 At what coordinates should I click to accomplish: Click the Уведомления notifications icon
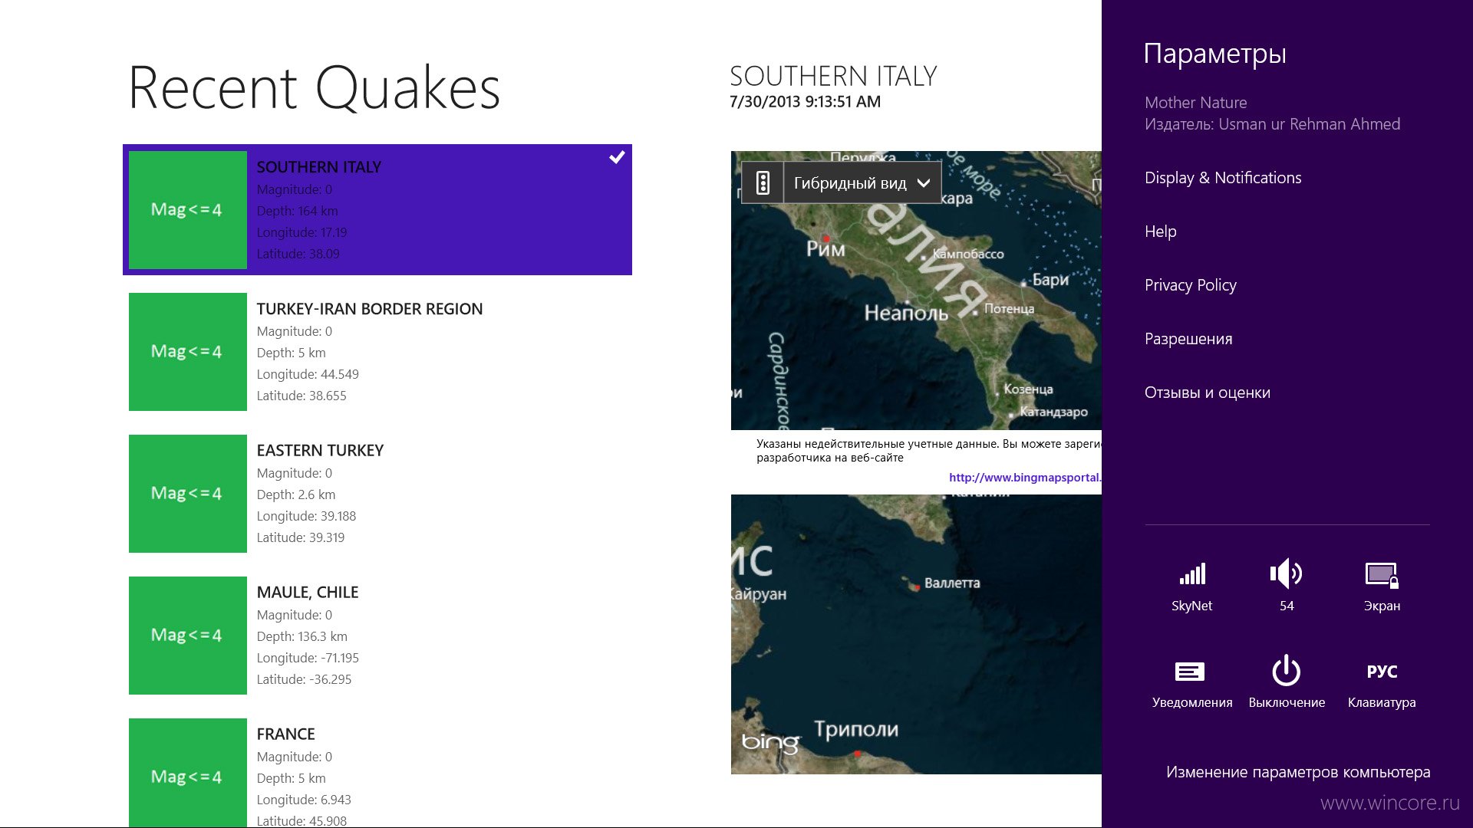pyautogui.click(x=1190, y=672)
